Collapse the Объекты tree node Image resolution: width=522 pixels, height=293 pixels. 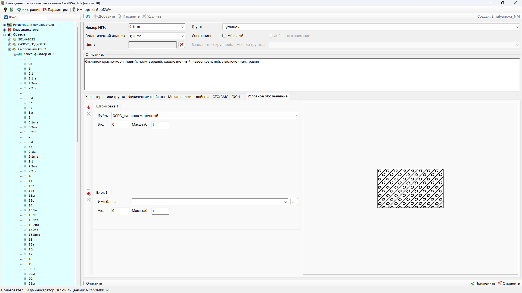click(x=4, y=34)
